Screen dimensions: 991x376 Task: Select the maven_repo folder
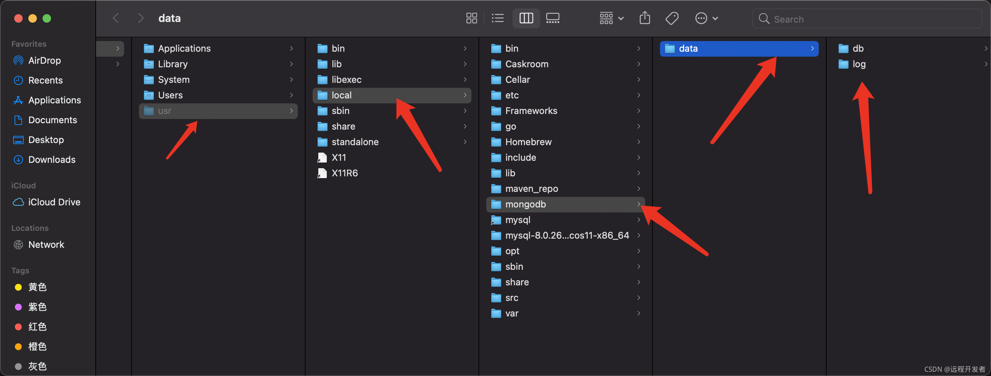point(566,188)
